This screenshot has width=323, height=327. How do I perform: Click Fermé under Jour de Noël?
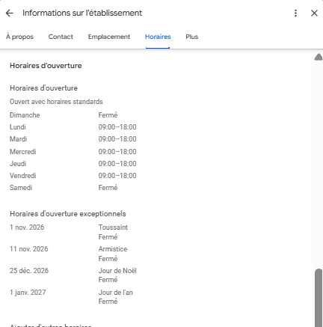coord(108,280)
